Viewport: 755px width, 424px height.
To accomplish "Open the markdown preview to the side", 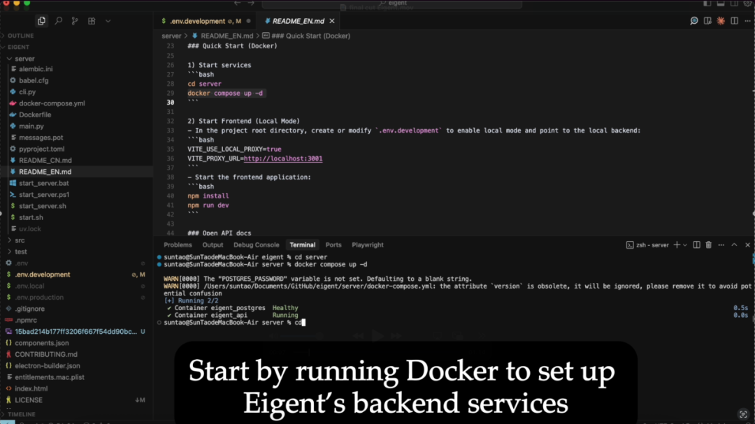I will (707, 21).
